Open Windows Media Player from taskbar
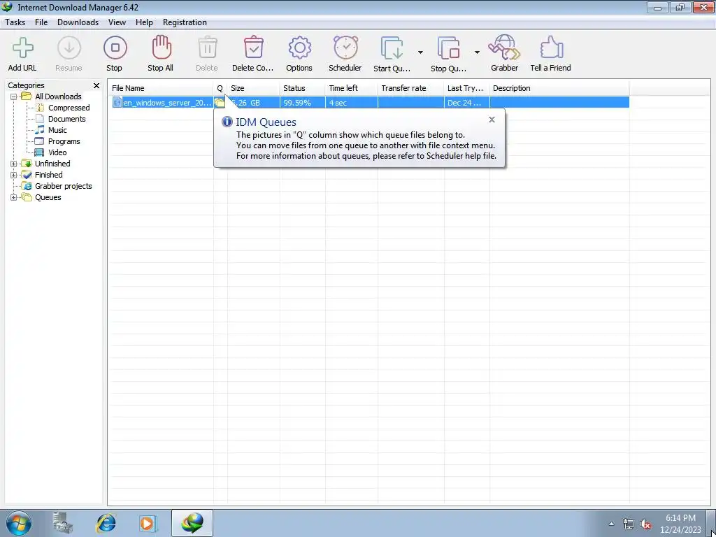 [147, 523]
